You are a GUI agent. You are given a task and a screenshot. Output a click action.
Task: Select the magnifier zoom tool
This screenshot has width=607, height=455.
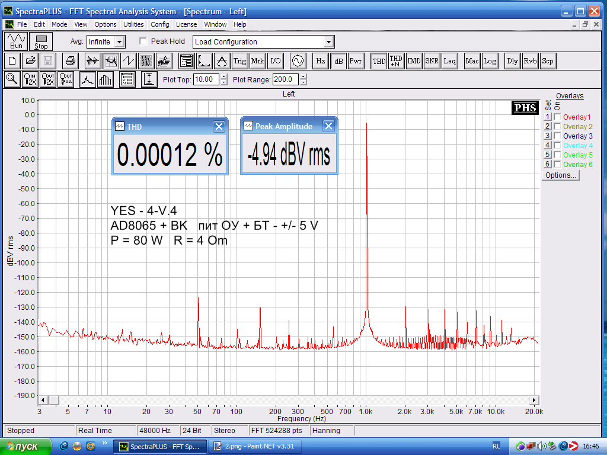point(12,79)
